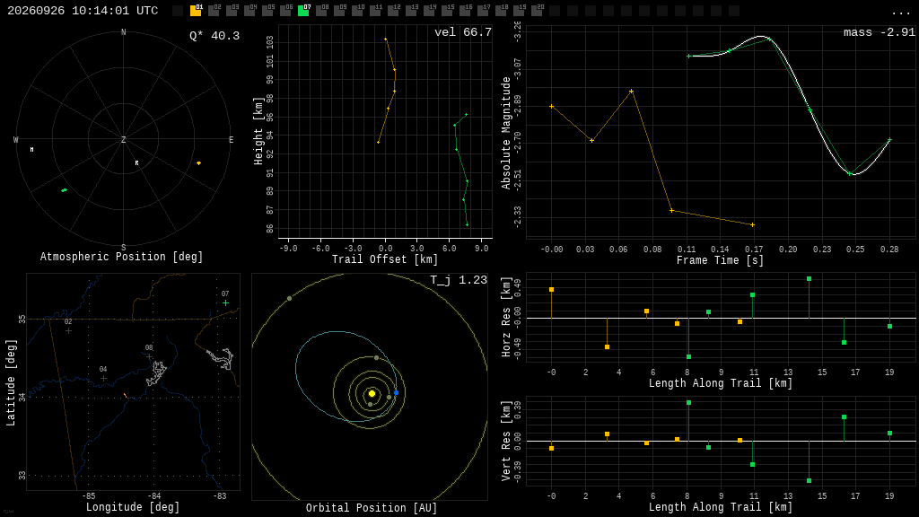This screenshot has width=919, height=517.
Task: Click the station 12 indicator box
Action: coord(393,11)
